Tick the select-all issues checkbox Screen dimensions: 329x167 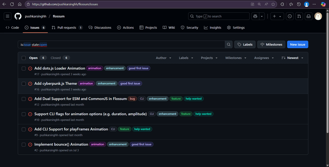pos(24,58)
